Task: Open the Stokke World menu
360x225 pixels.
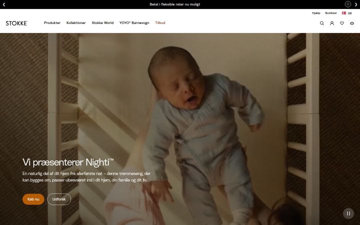Action: pos(102,22)
